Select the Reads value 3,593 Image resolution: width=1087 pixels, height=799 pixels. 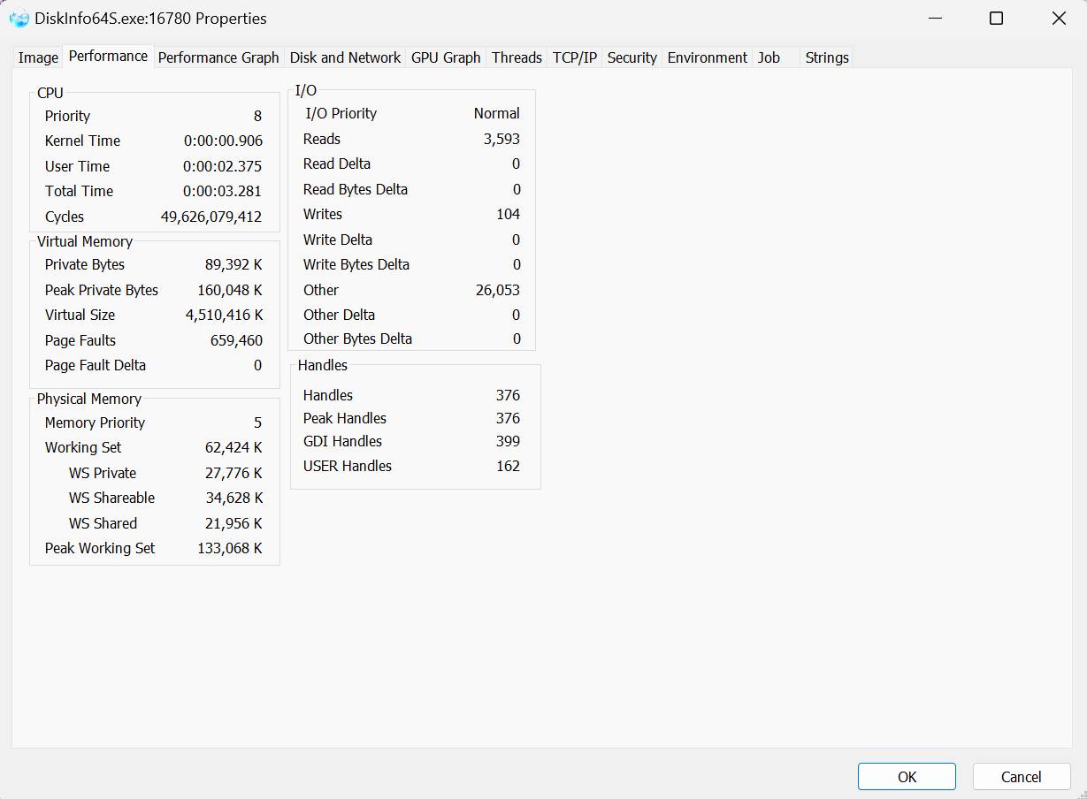tap(501, 139)
